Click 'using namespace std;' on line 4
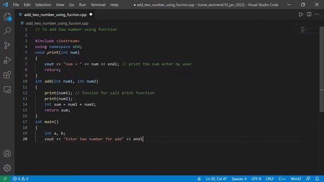Screen dimensions: 324x182 pos(59,47)
